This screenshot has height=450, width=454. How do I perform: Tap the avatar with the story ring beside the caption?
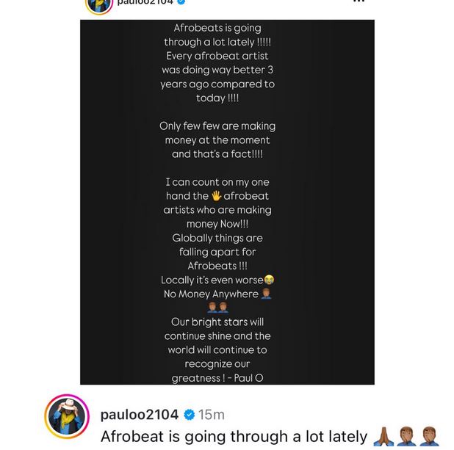[x=67, y=416]
